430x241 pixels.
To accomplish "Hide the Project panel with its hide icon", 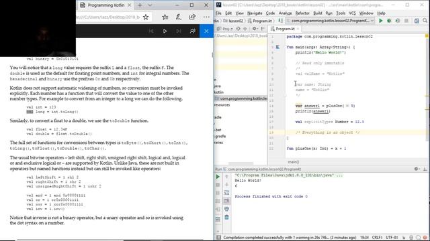I will pyautogui.click(x=263, y=29).
